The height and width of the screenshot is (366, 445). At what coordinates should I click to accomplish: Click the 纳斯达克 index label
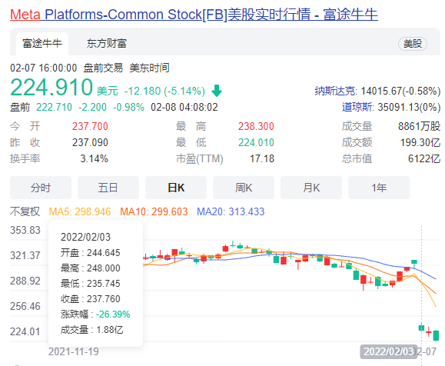point(334,91)
